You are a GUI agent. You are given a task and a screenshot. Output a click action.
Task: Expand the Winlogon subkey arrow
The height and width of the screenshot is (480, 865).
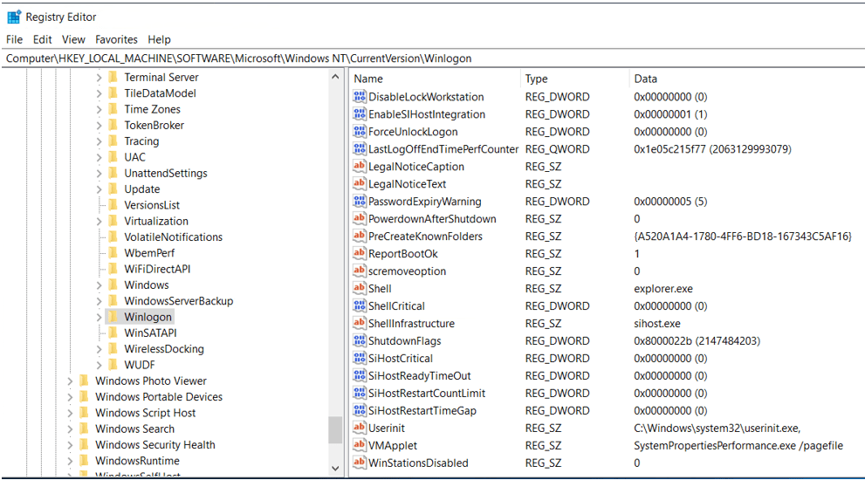[x=99, y=317]
